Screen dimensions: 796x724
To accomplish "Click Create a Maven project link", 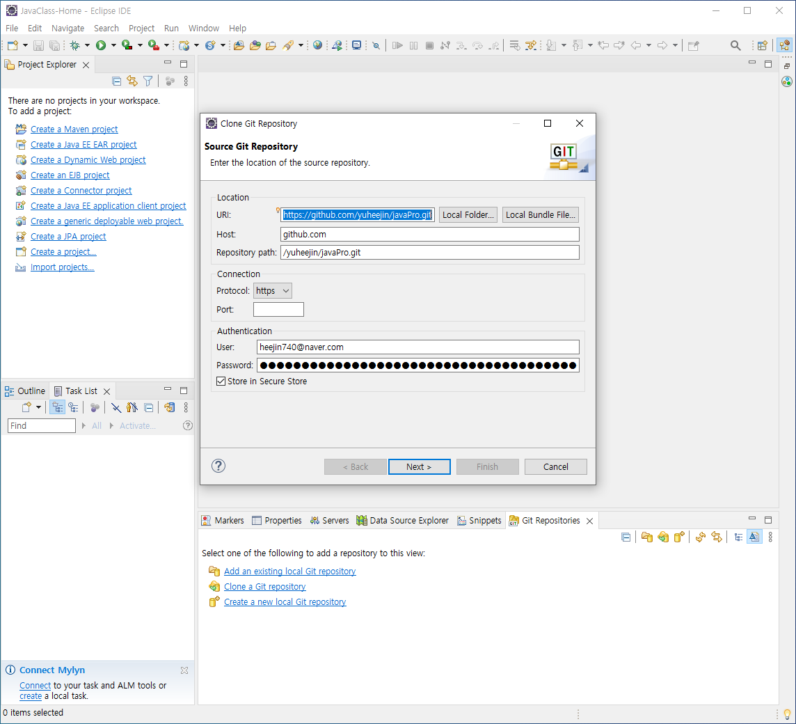I will click(x=74, y=129).
